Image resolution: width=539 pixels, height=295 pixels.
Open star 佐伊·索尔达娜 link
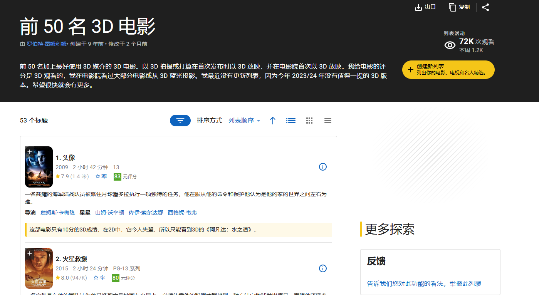pos(146,213)
